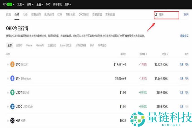This screenshot has width=192, height=128.
Task: Click the Ethereum coin logo icon
Action: point(12,78)
